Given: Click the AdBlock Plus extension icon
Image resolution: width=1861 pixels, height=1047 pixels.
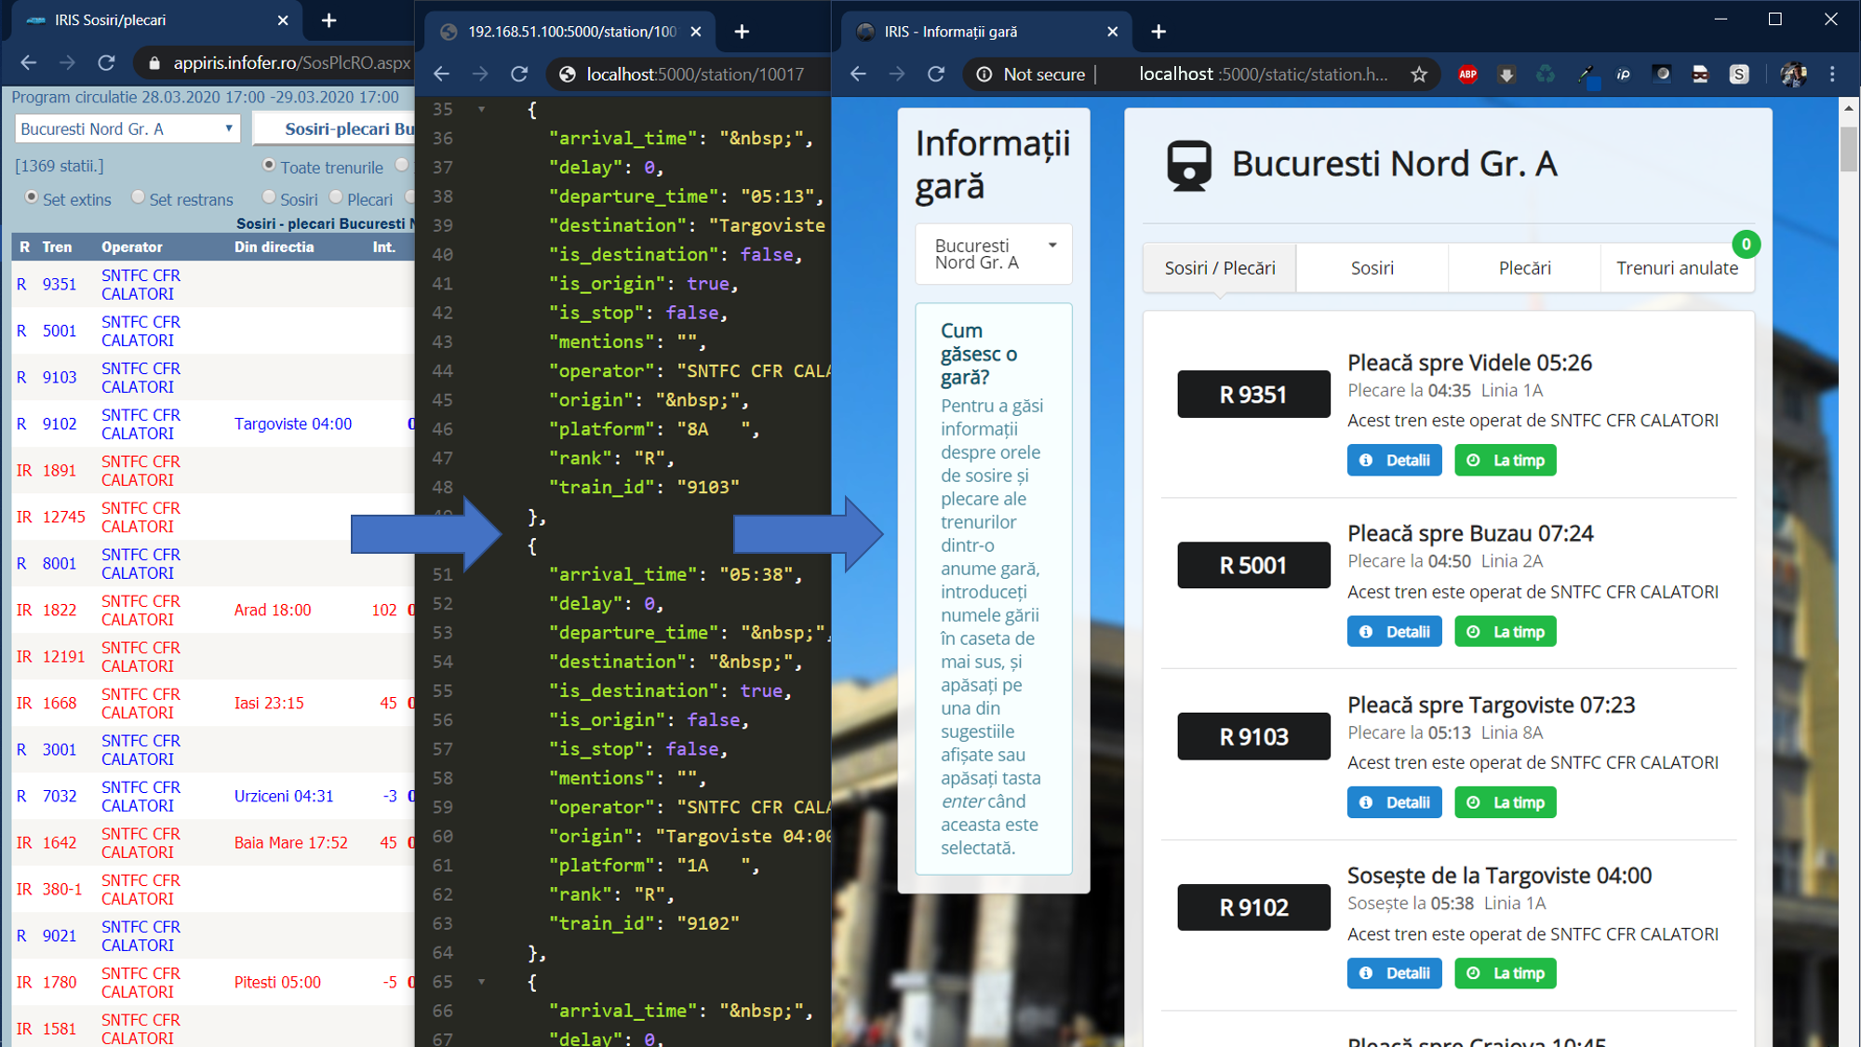Looking at the screenshot, I should [1467, 74].
